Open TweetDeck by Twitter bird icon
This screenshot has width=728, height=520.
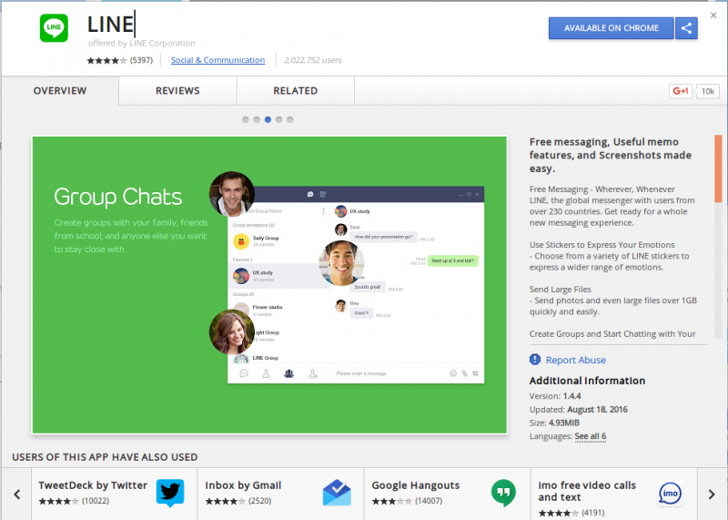[170, 493]
